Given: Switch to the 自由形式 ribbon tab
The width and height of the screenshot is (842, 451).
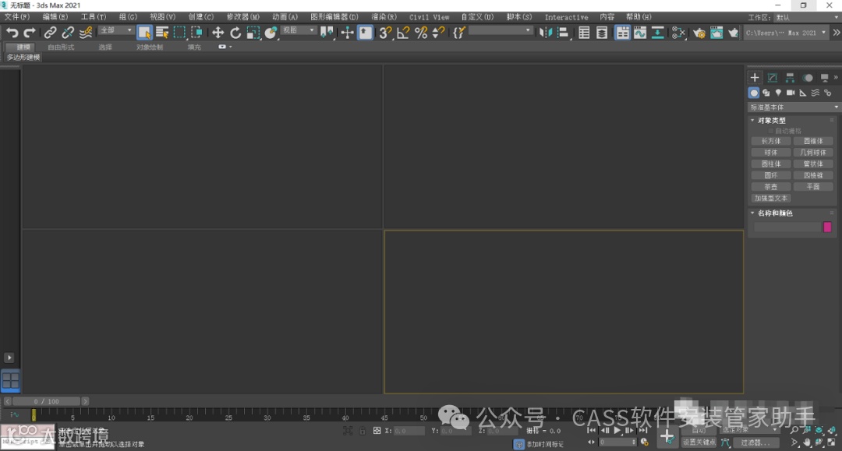Looking at the screenshot, I should click(61, 48).
